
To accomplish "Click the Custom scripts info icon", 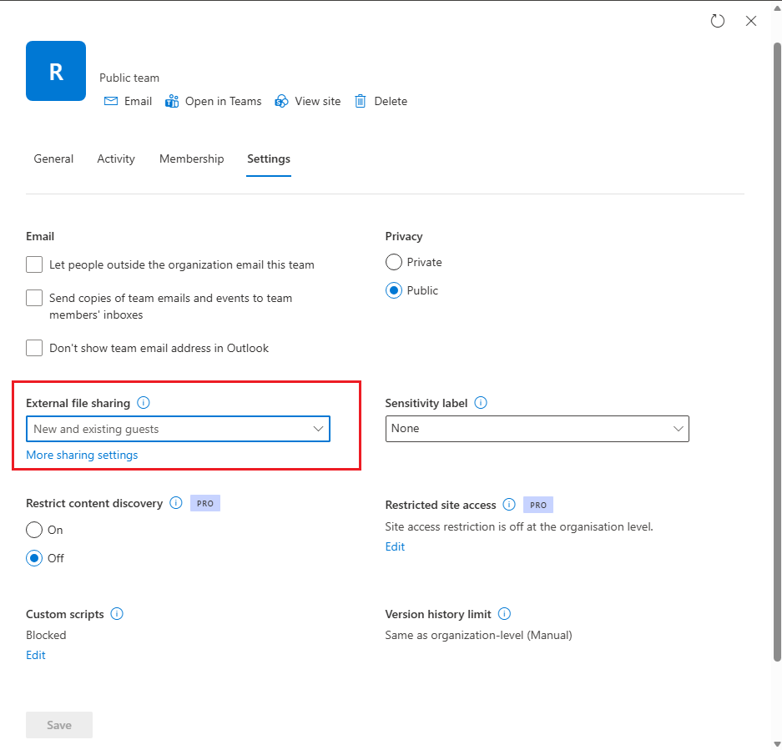I will (117, 613).
